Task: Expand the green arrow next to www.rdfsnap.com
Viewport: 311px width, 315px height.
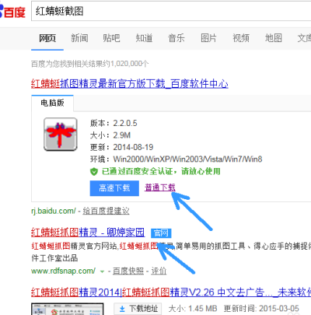Action: point(102,271)
